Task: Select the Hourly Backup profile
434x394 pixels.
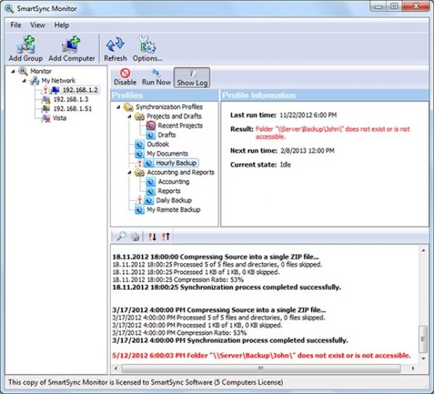Action: pos(176,163)
